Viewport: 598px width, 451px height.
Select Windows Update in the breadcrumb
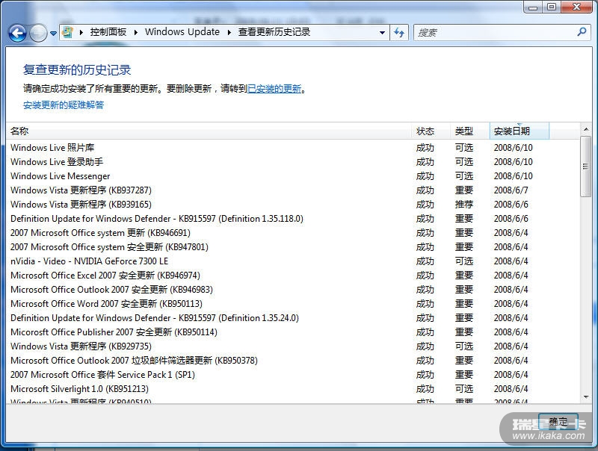click(182, 32)
